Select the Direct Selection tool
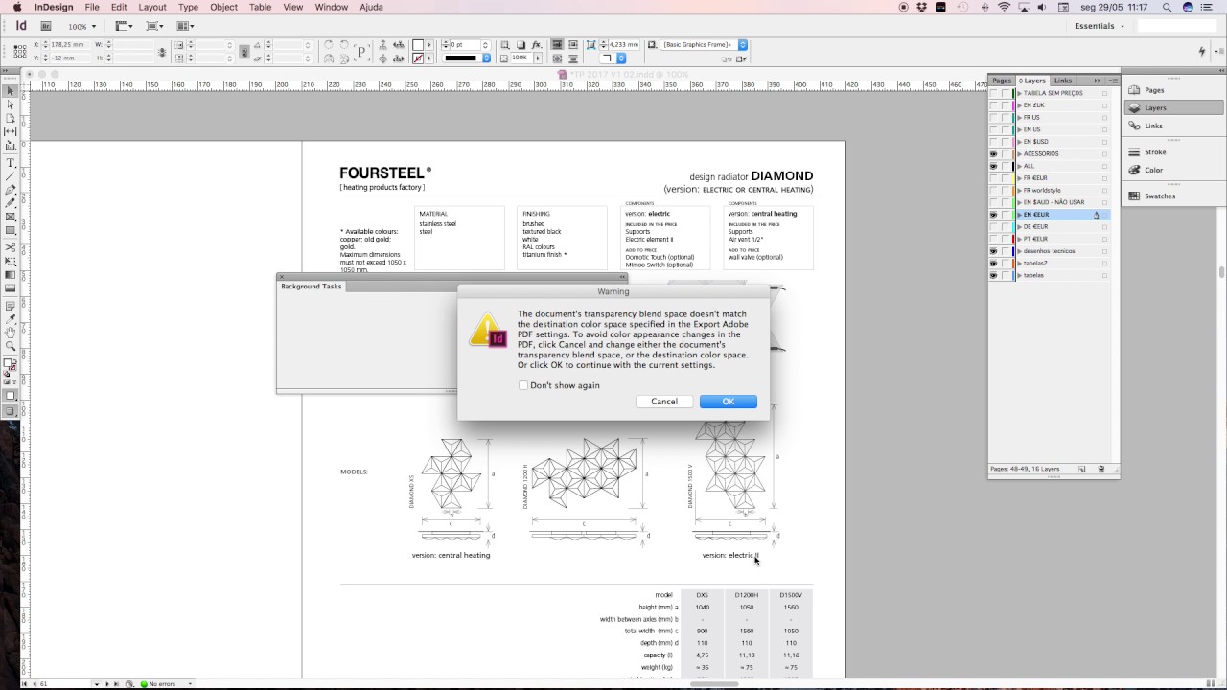Image resolution: width=1227 pixels, height=690 pixels. click(x=11, y=104)
